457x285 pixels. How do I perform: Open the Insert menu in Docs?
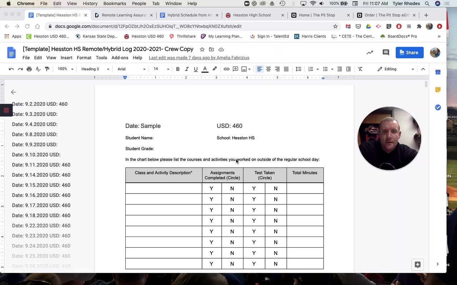coord(66,58)
